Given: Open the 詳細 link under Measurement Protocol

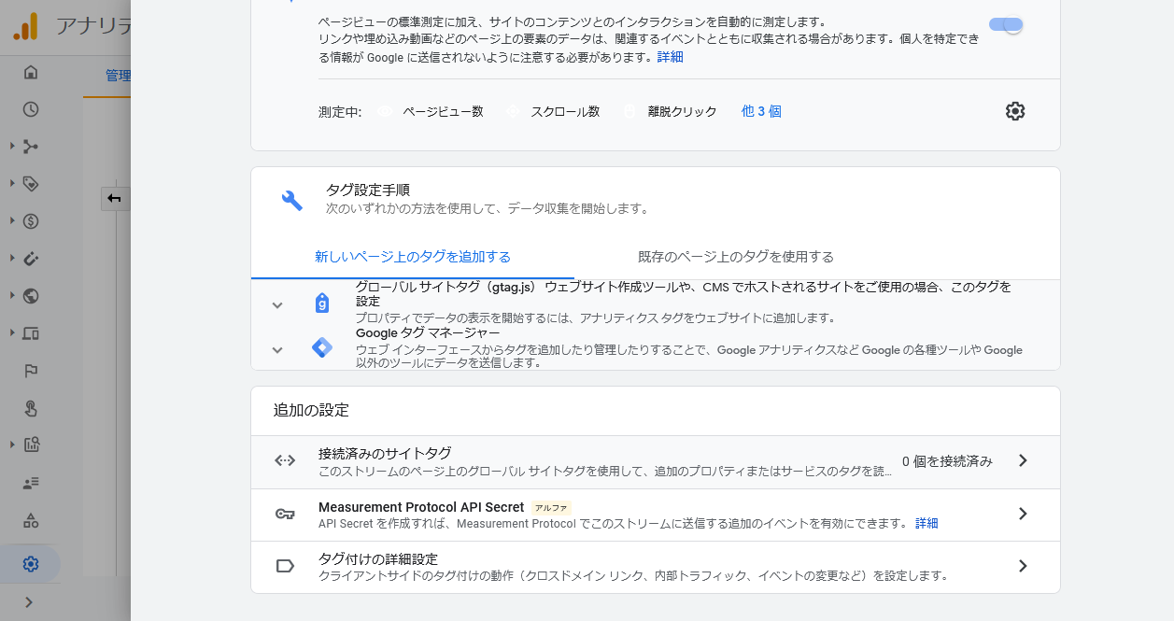Looking at the screenshot, I should (926, 523).
